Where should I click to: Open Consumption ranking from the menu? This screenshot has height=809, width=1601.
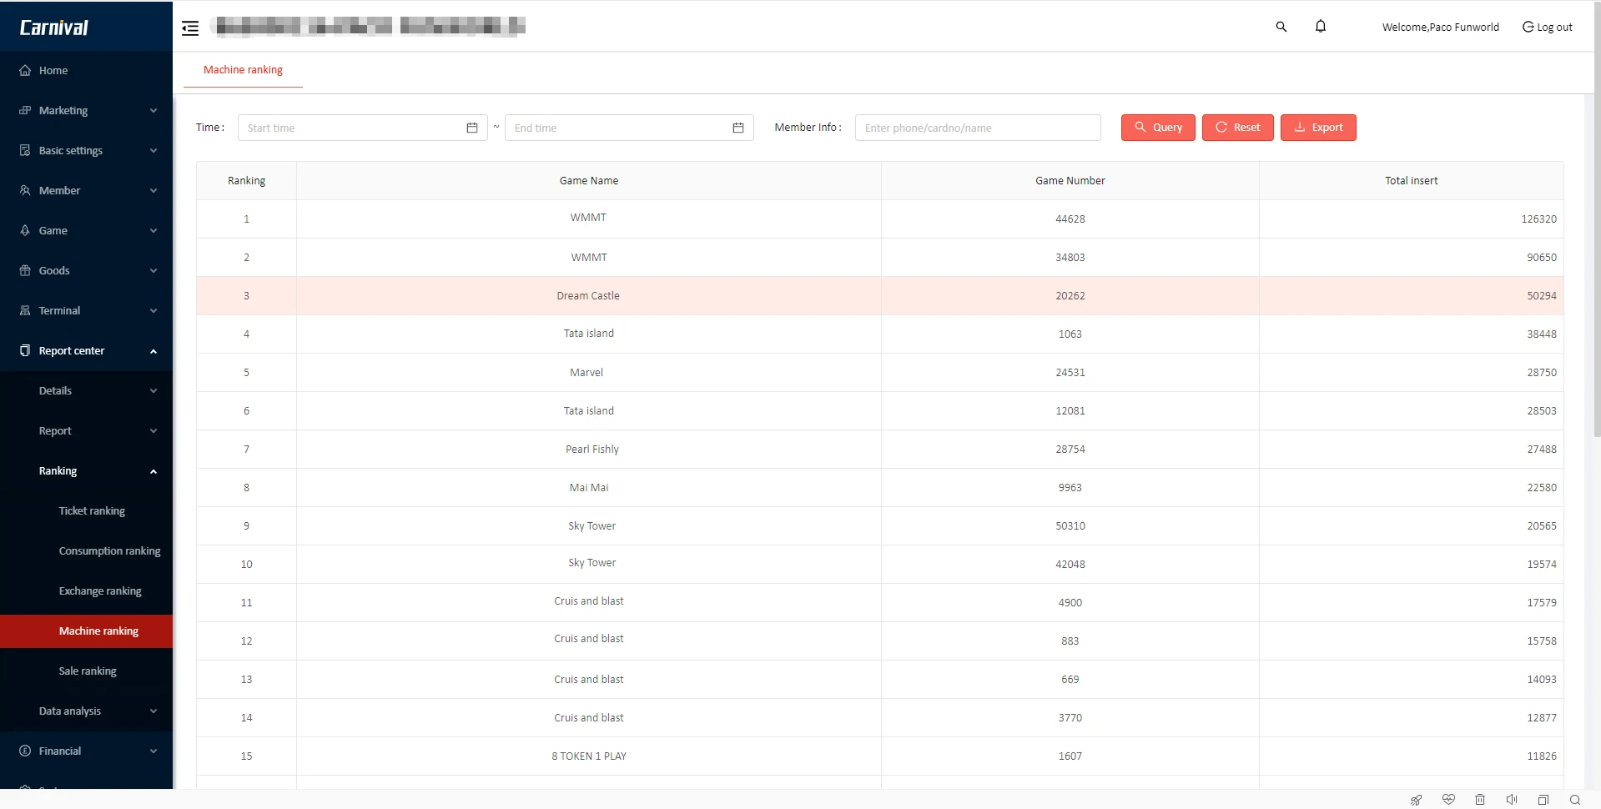pyautogui.click(x=109, y=550)
